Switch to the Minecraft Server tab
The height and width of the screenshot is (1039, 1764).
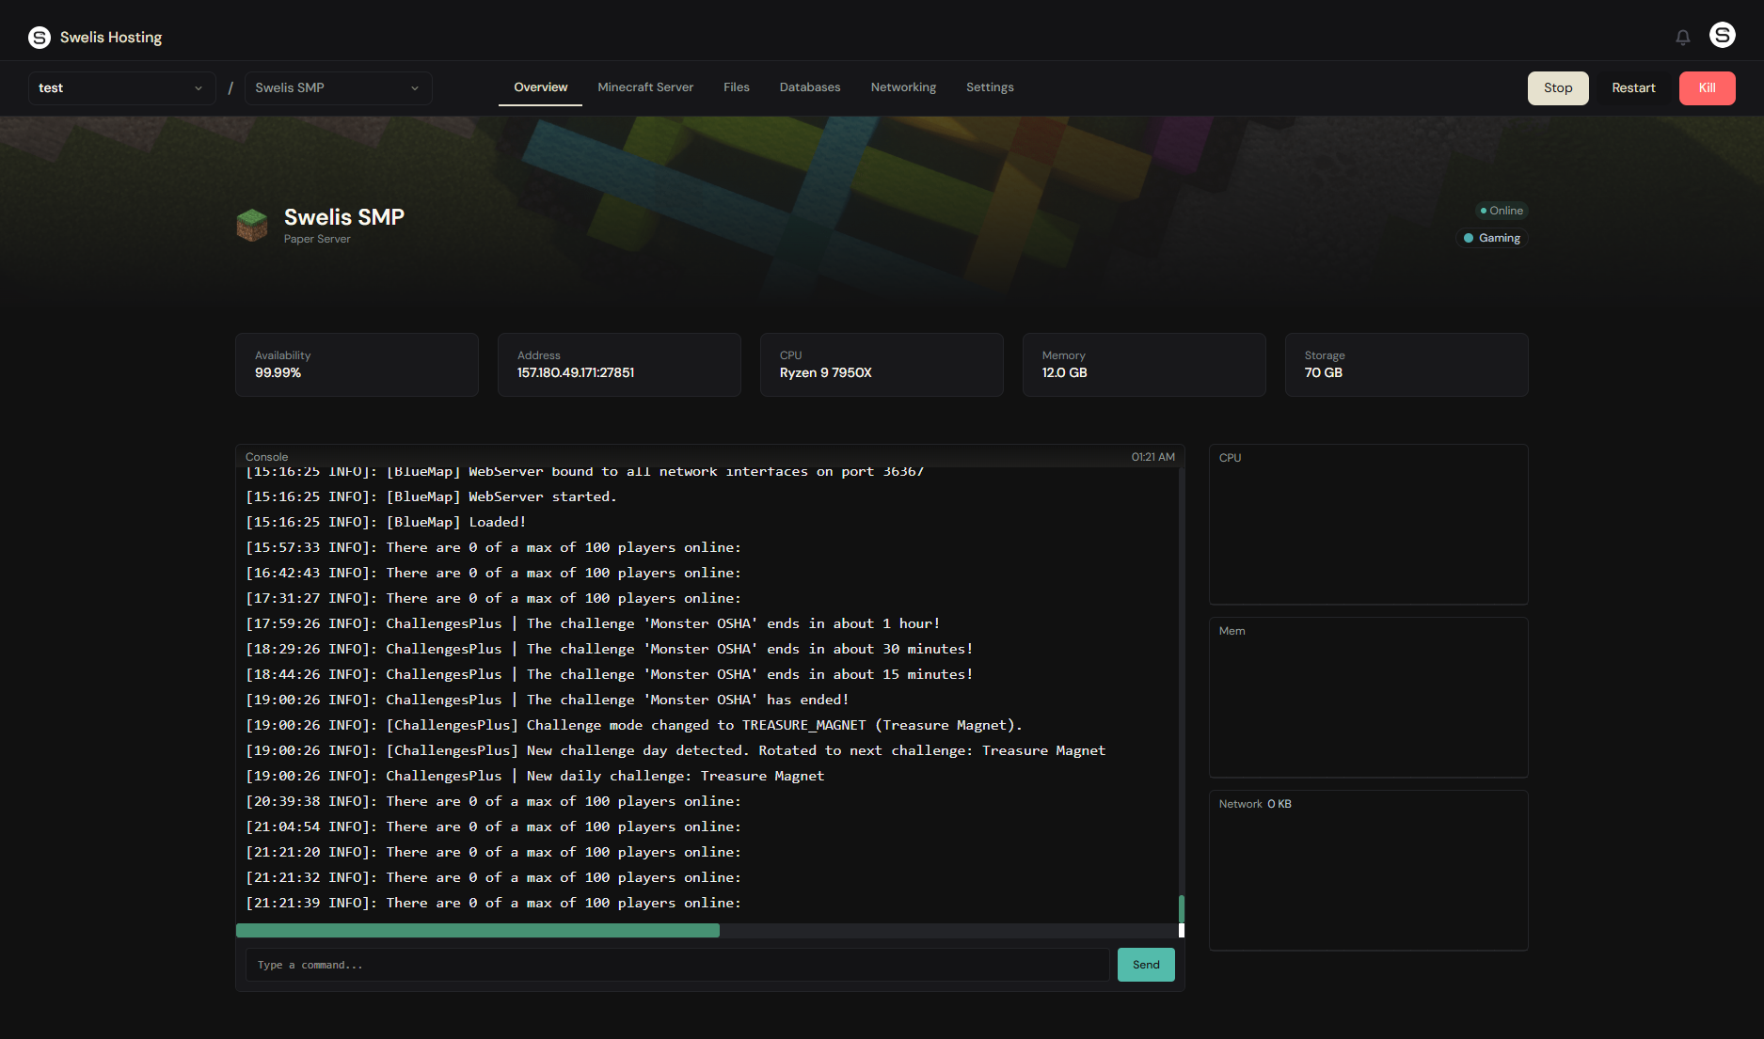(645, 87)
